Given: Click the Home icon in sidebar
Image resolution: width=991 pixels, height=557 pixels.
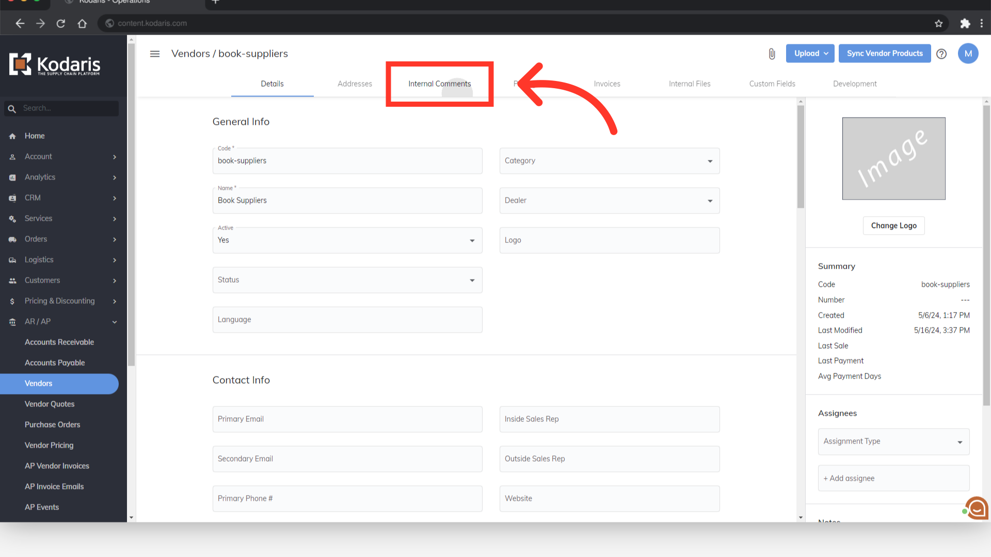Looking at the screenshot, I should pos(12,136).
